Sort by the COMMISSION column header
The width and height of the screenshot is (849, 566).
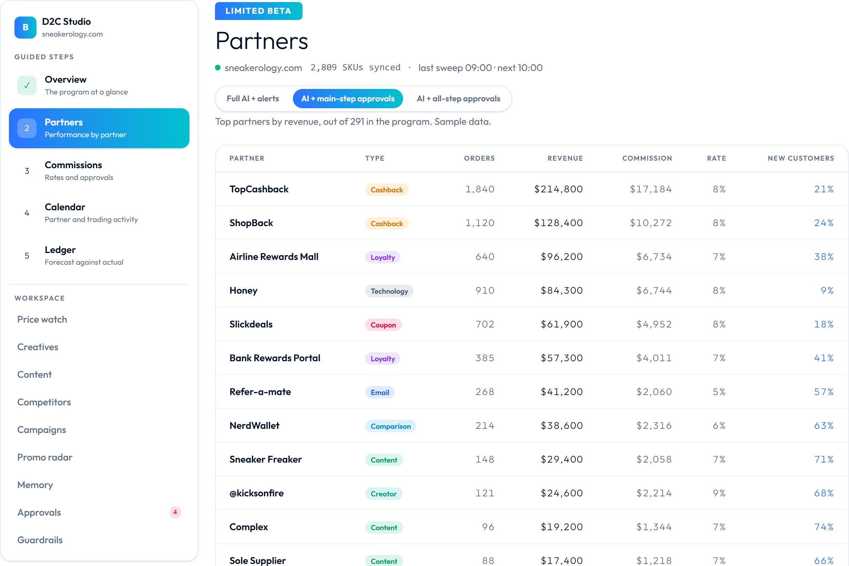point(647,158)
